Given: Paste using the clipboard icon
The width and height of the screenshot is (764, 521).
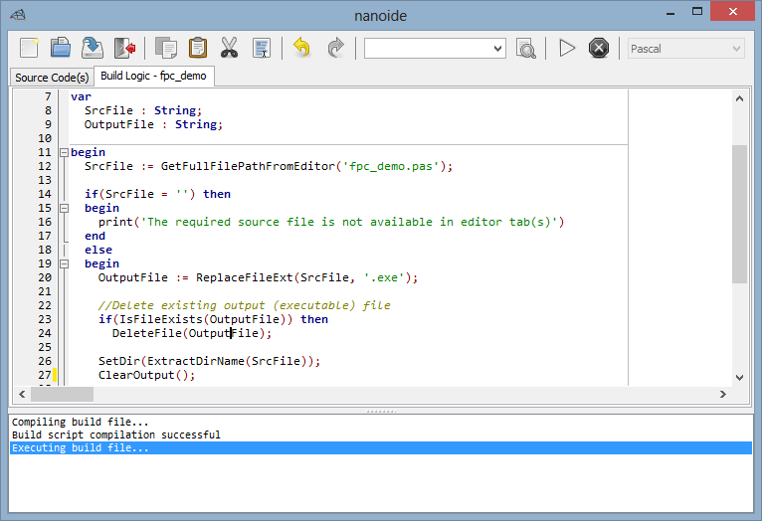Looking at the screenshot, I should [x=198, y=48].
